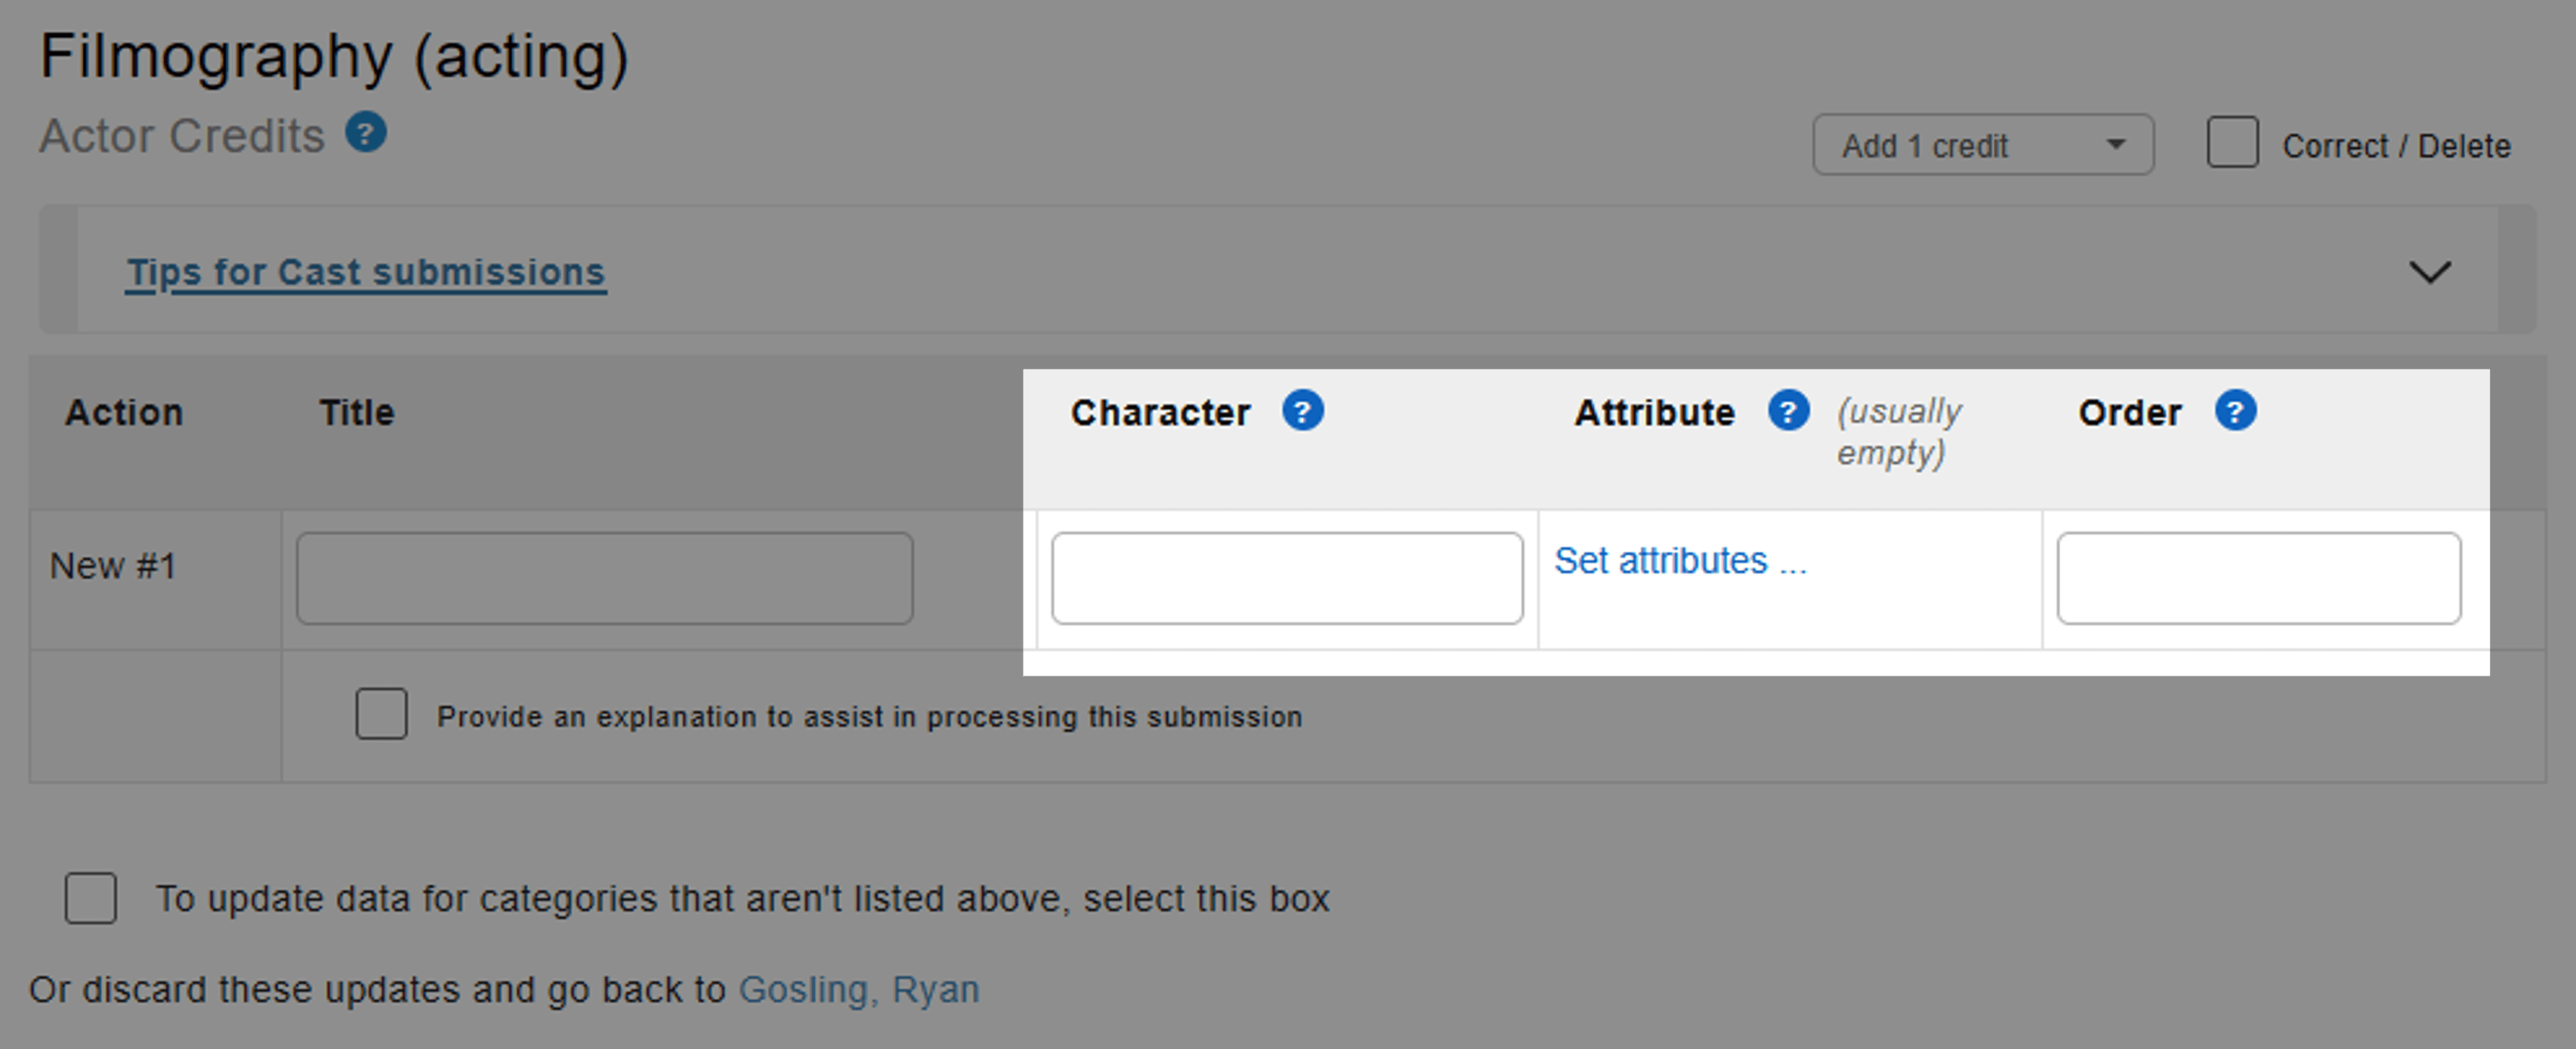Click into the Character input field
Viewport: 2576px width, 1049px height.
click(x=1286, y=578)
